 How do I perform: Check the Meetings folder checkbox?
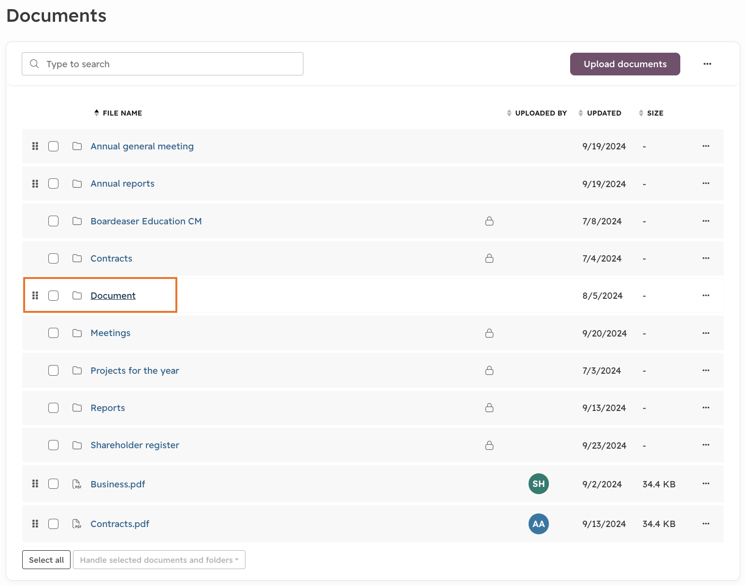point(54,333)
